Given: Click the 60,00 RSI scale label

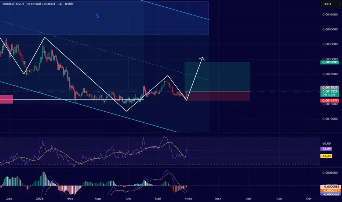Looking at the screenshot, I should coord(327,144).
